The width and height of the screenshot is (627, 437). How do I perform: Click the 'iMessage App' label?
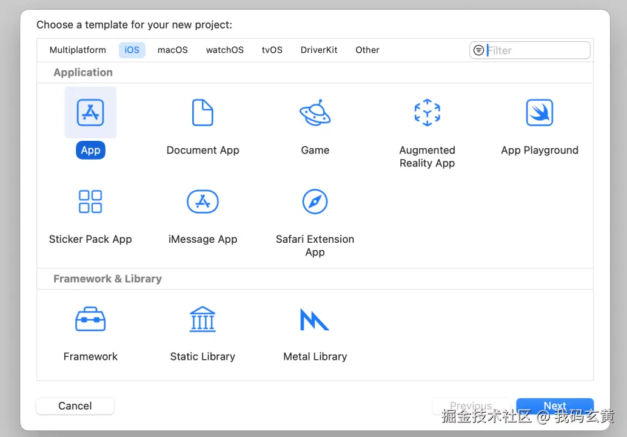pos(203,239)
